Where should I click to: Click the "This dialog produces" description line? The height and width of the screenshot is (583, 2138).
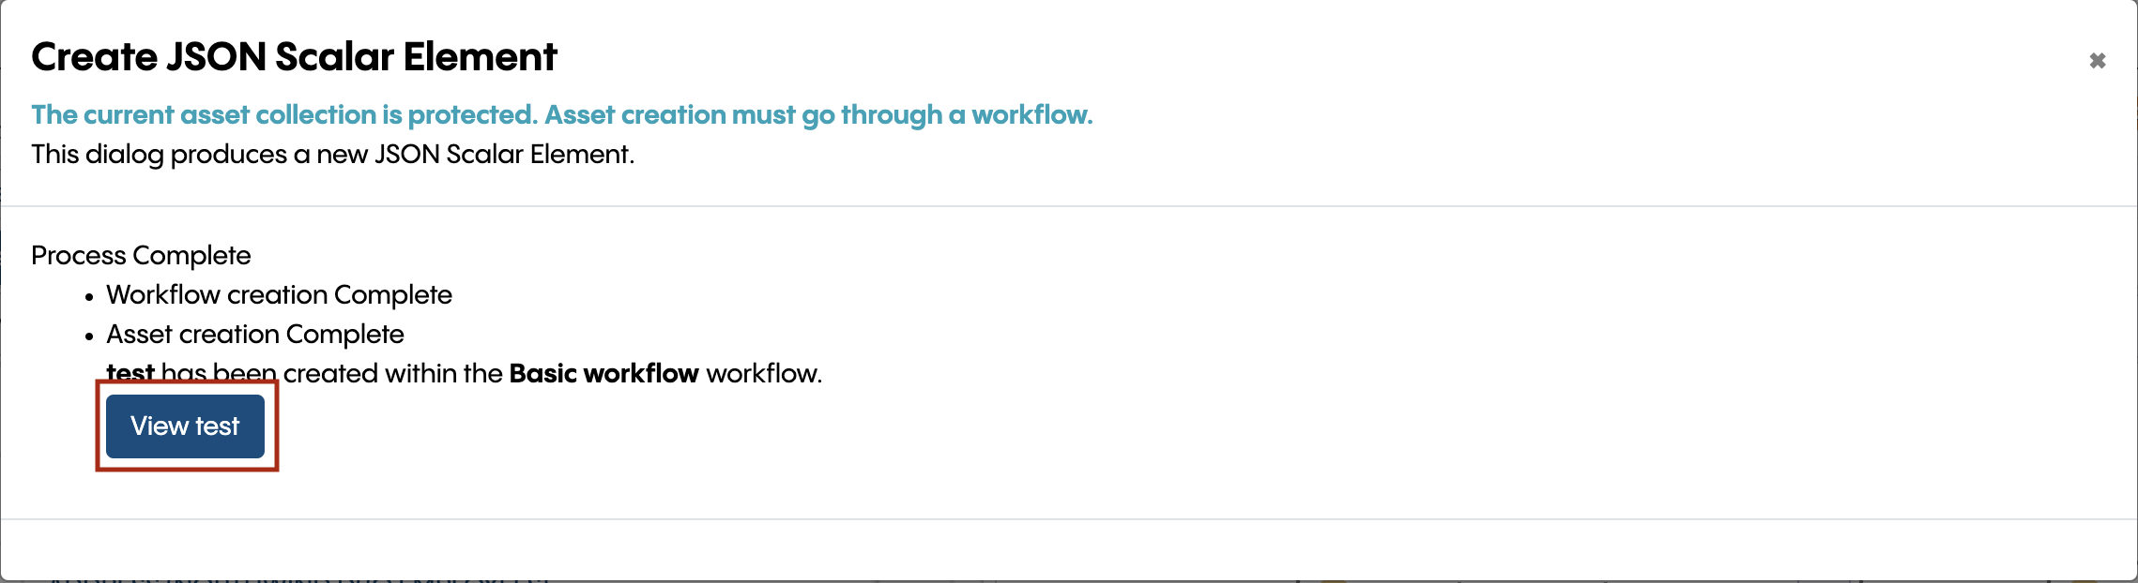tap(332, 155)
